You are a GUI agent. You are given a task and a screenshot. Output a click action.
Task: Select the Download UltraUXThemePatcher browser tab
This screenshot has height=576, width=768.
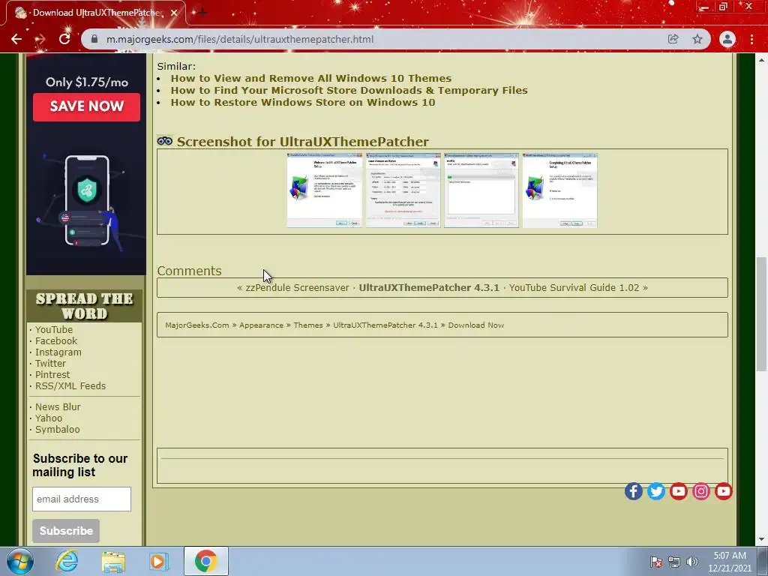click(96, 13)
